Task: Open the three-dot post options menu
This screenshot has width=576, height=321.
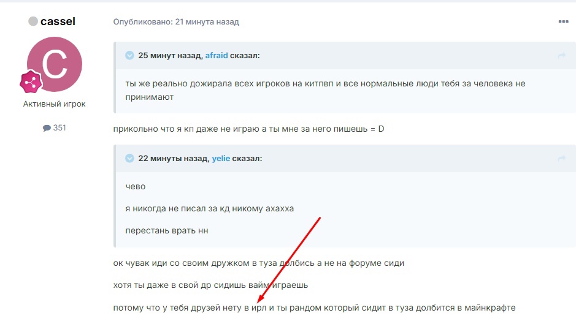Action: coord(563,22)
